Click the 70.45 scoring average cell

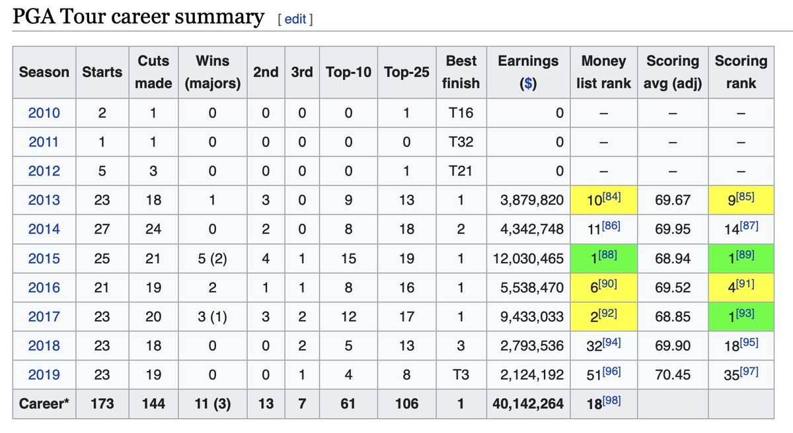point(673,374)
